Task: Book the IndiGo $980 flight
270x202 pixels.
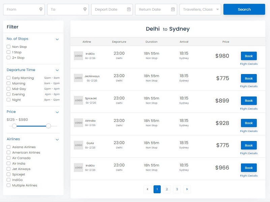Action: pyautogui.click(x=249, y=56)
